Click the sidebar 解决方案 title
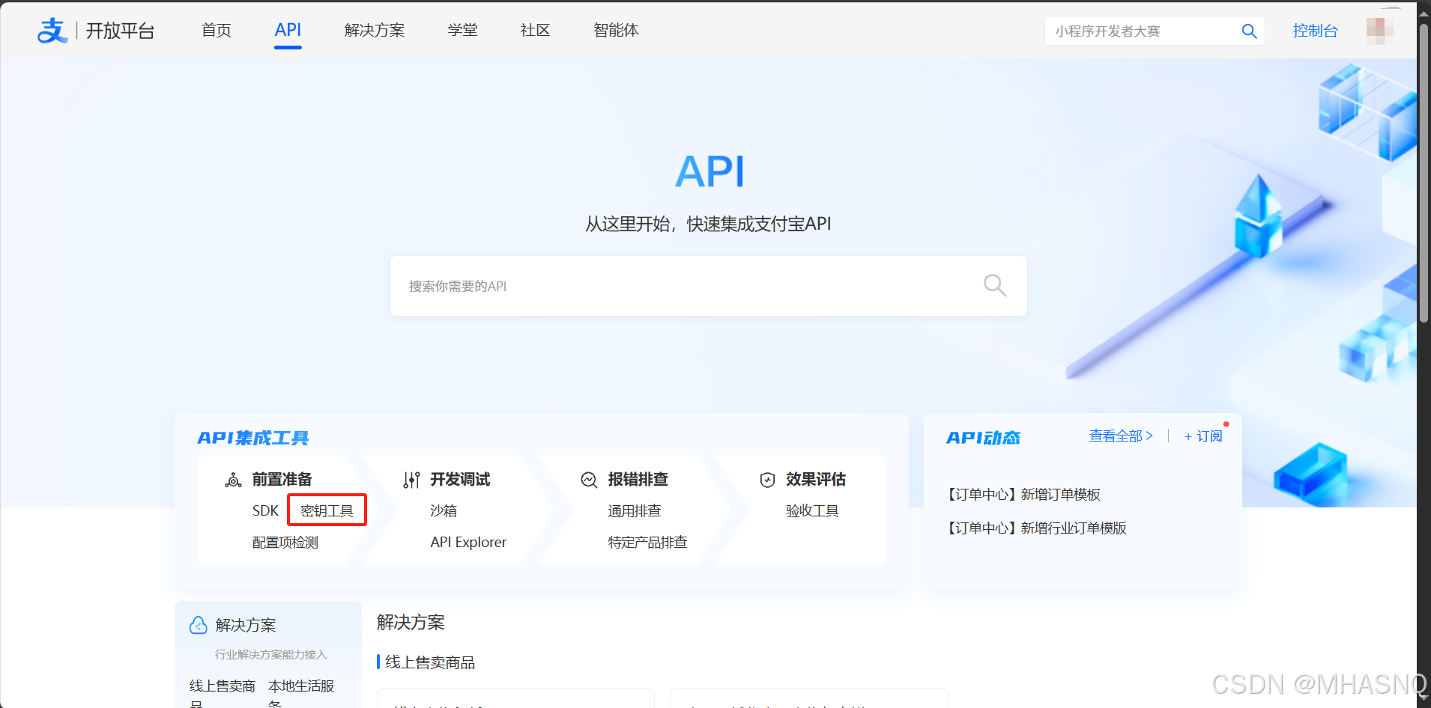Viewport: 1431px width, 708px height. pos(246,625)
